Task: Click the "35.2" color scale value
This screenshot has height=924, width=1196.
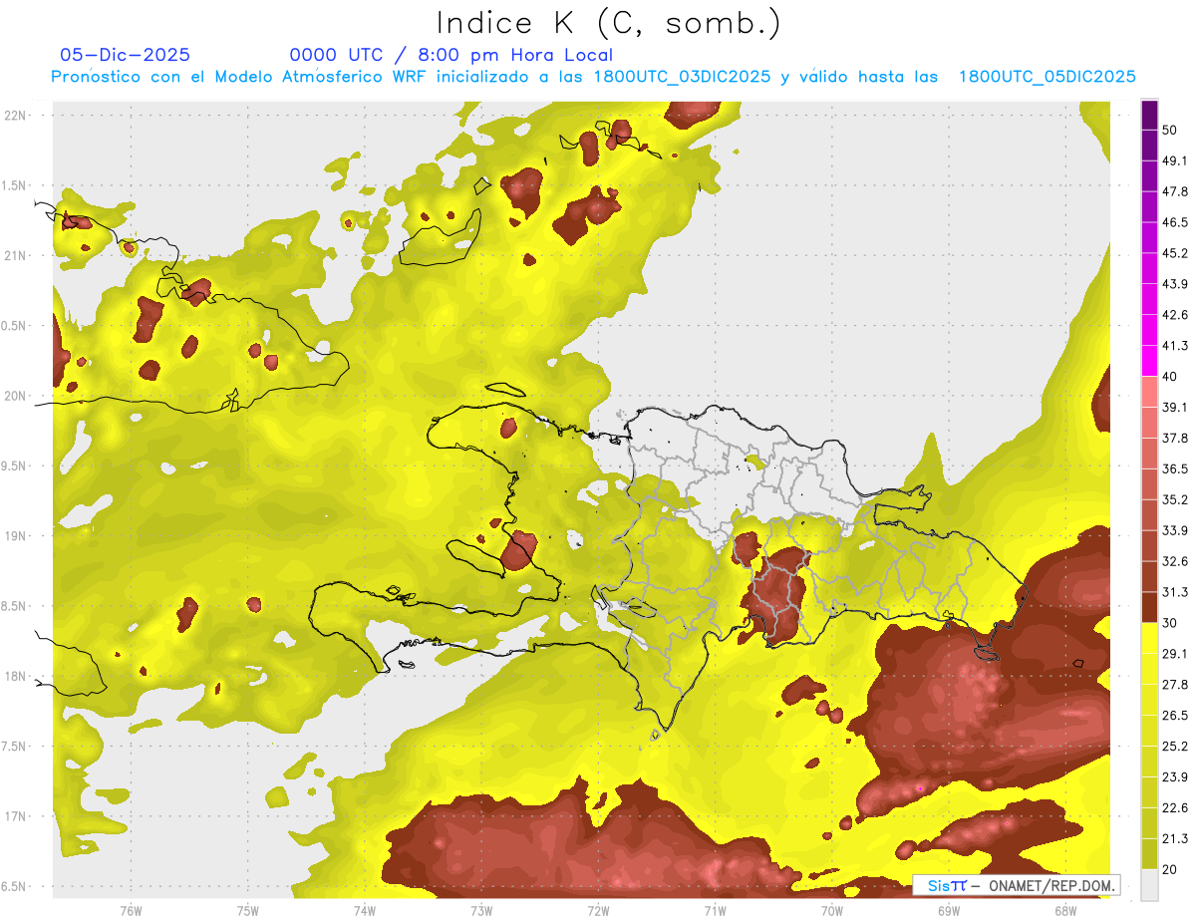Action: pyautogui.click(x=1174, y=499)
